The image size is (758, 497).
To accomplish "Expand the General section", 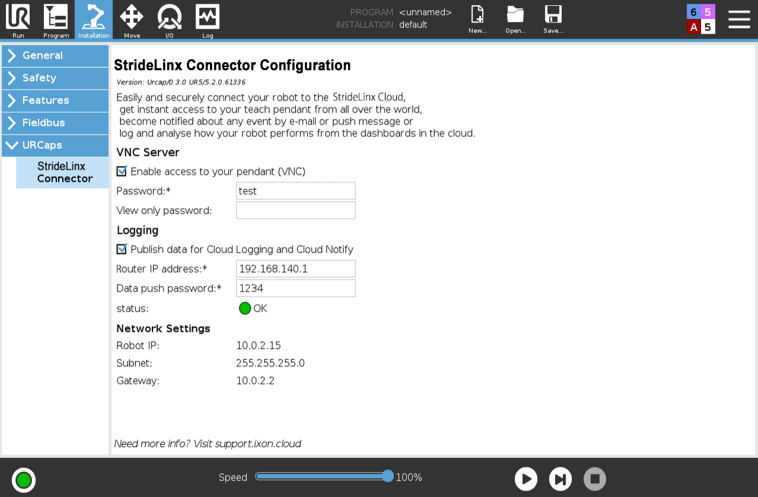I will 55,56.
